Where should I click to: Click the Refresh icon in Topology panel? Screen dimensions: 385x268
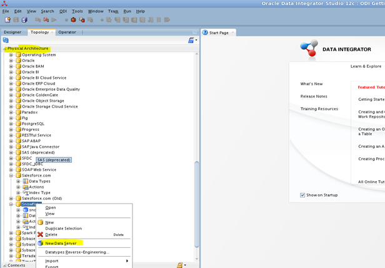click(x=6, y=40)
